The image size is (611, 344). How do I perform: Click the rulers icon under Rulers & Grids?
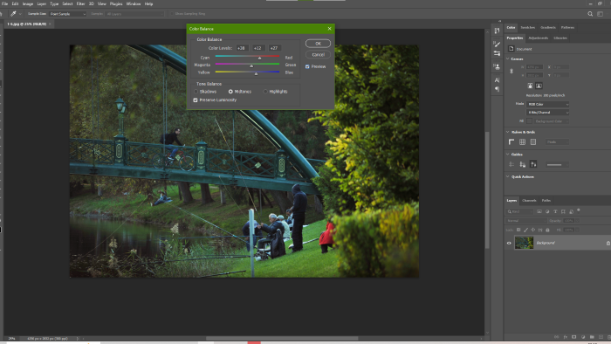click(511, 141)
